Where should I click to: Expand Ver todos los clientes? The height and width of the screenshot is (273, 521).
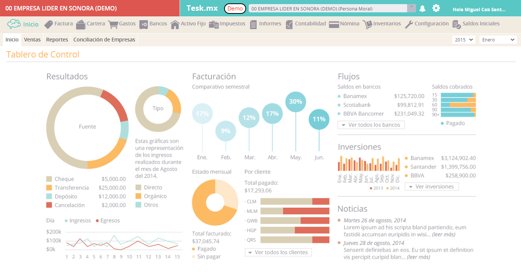[x=278, y=252]
